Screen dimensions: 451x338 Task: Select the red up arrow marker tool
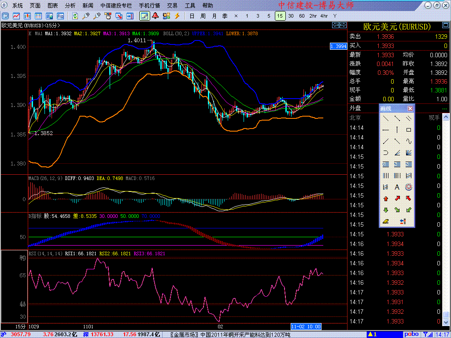point(385,198)
